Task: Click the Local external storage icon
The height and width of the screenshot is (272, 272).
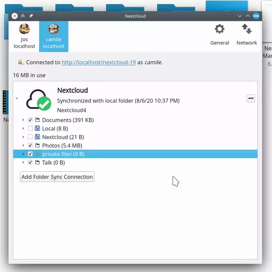Action: point(37,128)
